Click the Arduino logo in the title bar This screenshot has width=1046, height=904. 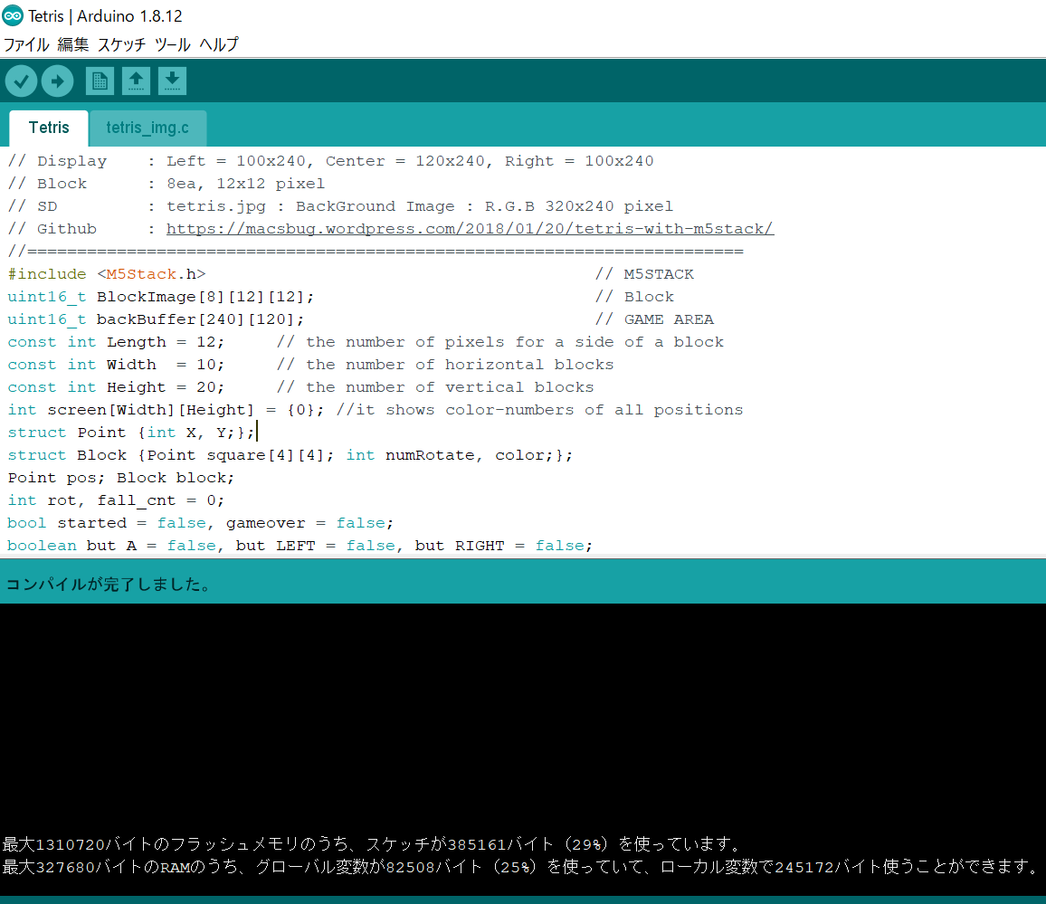[x=13, y=15]
